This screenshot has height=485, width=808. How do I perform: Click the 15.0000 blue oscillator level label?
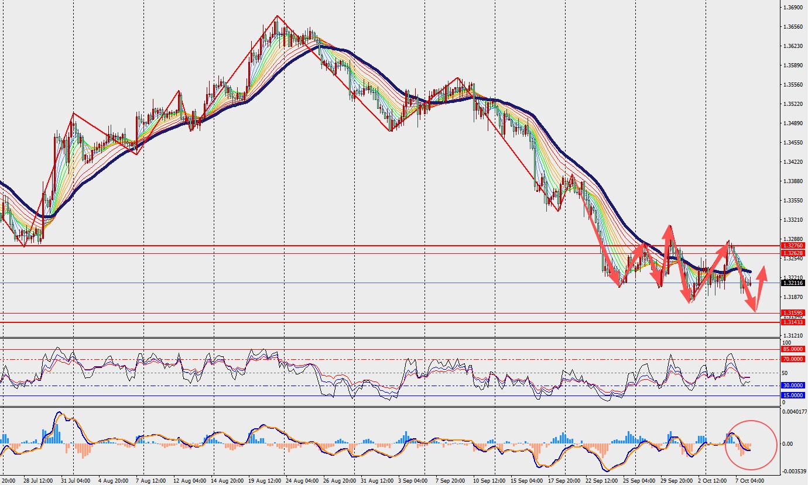pyautogui.click(x=793, y=395)
